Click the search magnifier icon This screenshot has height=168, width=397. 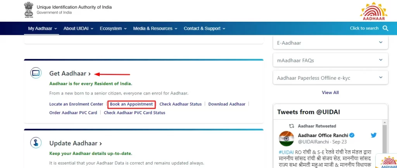(x=385, y=28)
